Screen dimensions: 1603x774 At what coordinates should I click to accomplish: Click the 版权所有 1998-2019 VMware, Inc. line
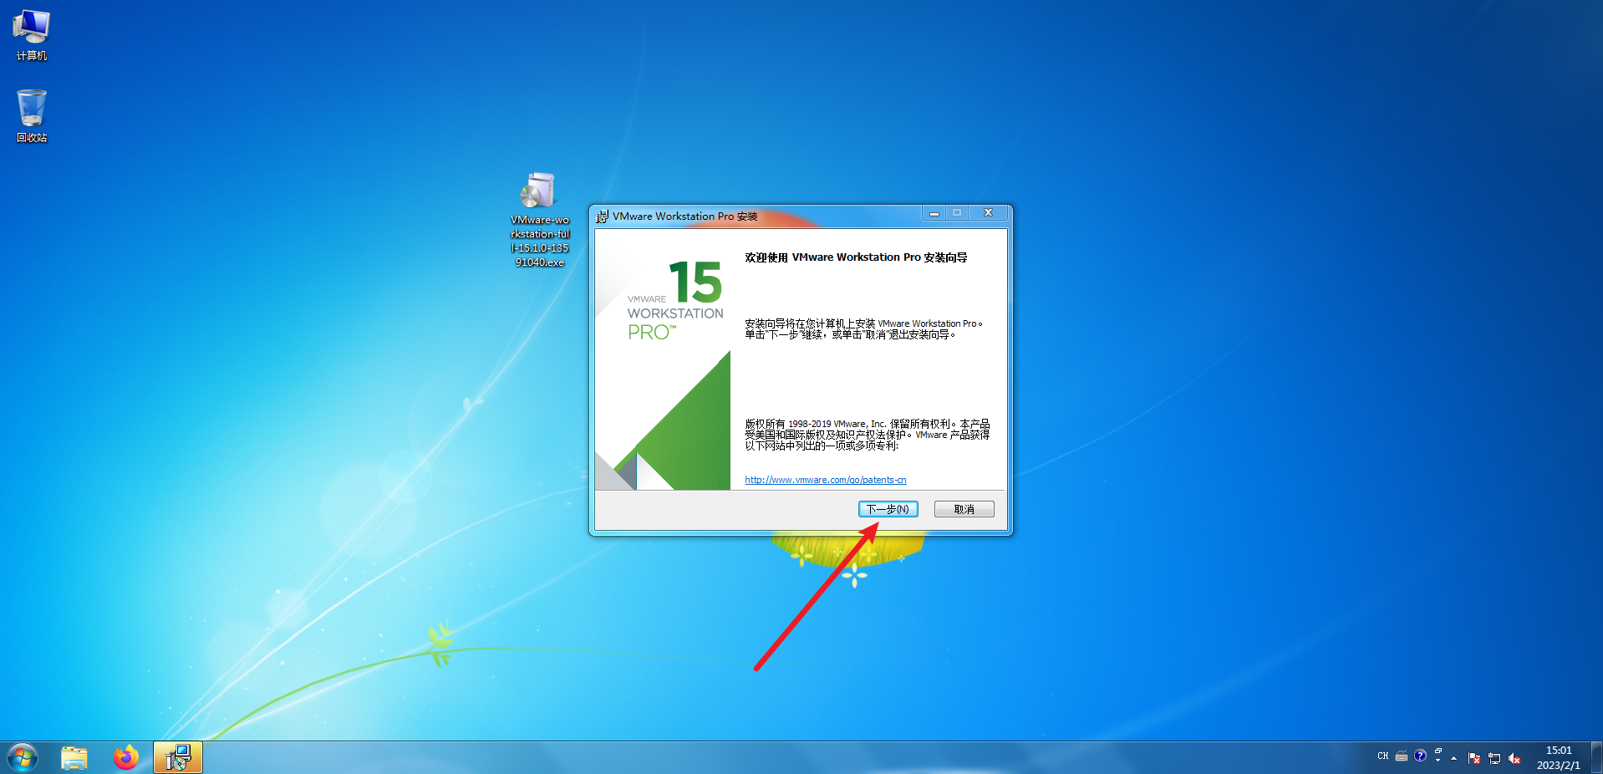pyautogui.click(x=868, y=424)
